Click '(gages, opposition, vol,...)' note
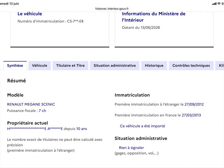The height and width of the screenshot is (168, 224). point(137,153)
